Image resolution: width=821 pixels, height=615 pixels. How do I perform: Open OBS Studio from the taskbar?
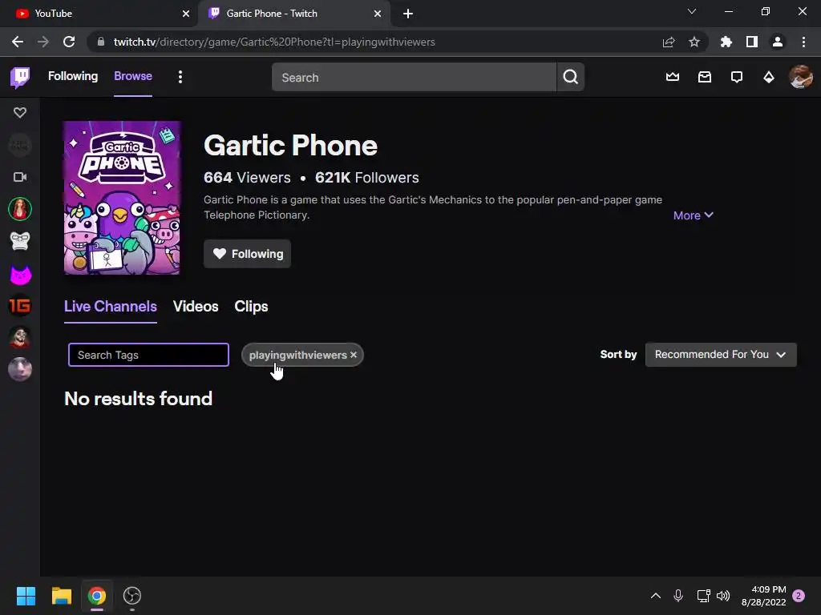click(x=132, y=596)
